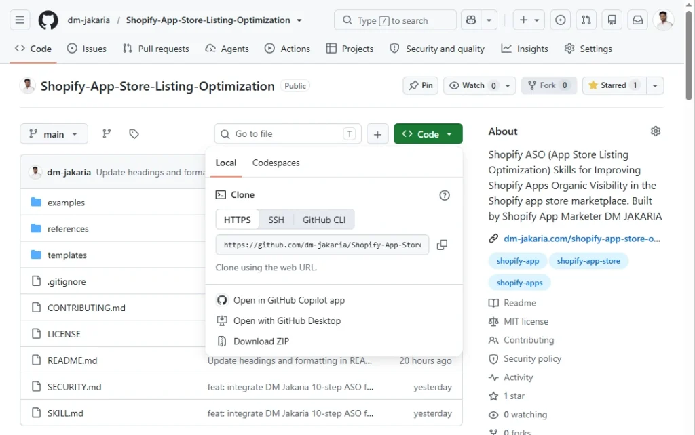Click the add file plus button
695x435 pixels.
point(377,133)
